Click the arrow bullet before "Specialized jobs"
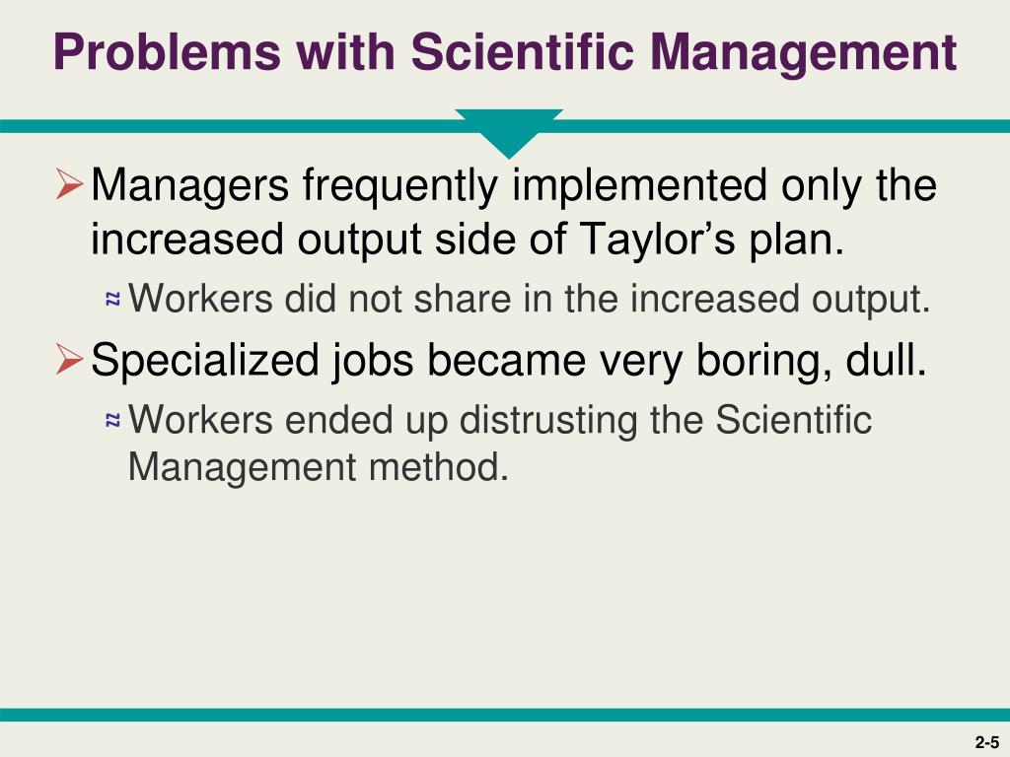Screen dimensions: 1010x757 [x=70, y=359]
